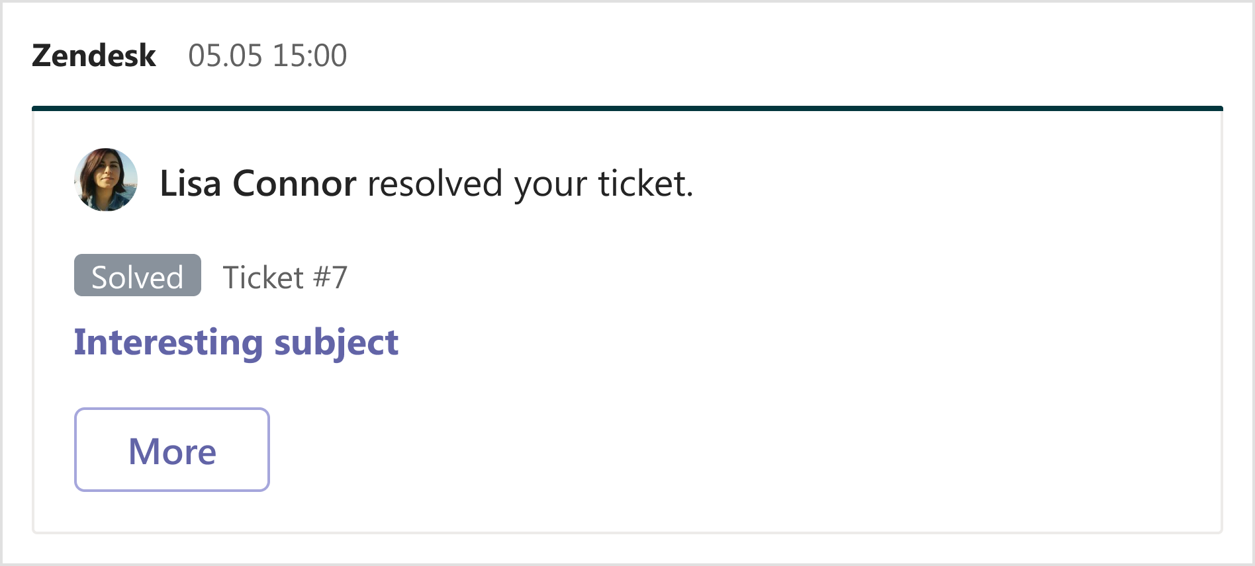1255x566 pixels.
Task: Click the word resolved in the message
Action: (435, 183)
